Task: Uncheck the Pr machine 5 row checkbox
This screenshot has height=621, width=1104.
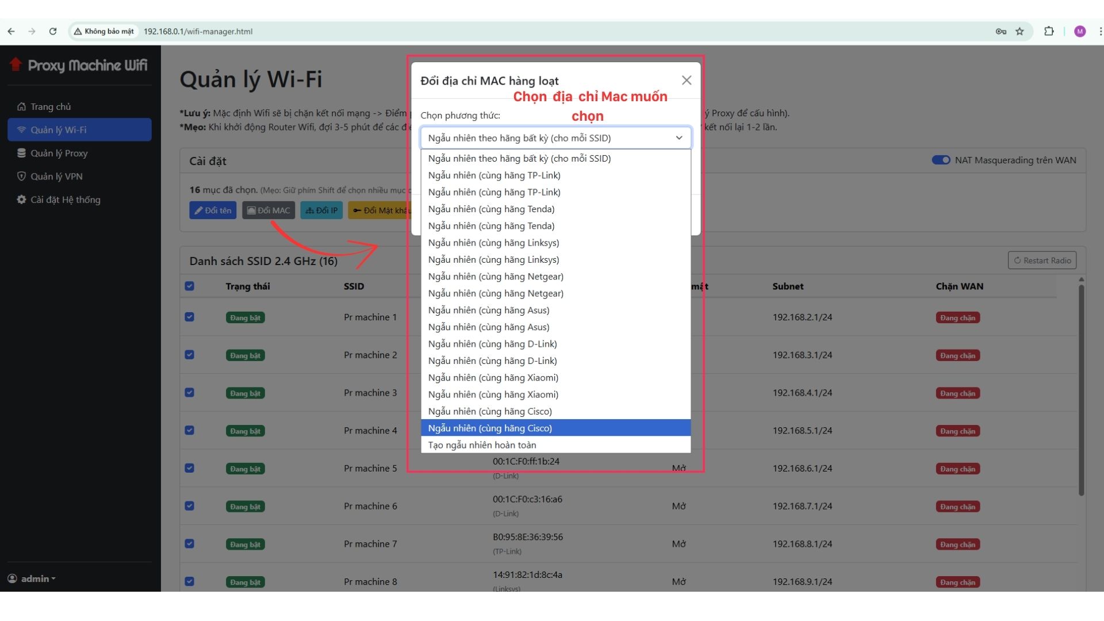Action: 190,468
